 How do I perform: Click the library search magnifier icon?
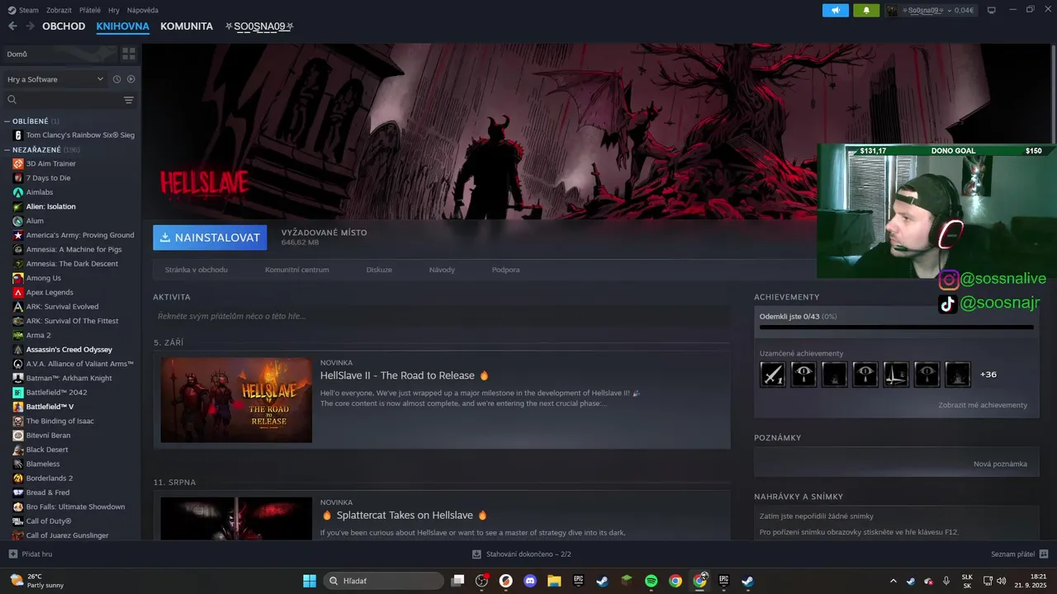click(12, 100)
